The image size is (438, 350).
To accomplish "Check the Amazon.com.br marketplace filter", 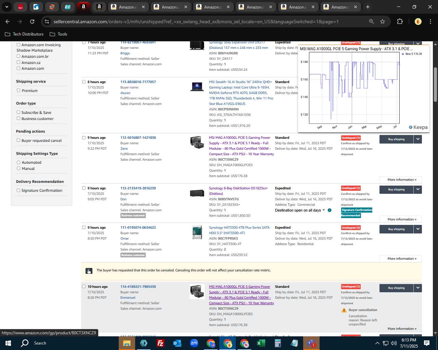I will (18, 56).
